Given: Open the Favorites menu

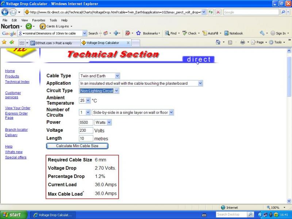Looking at the screenshot, I should point(38,20).
